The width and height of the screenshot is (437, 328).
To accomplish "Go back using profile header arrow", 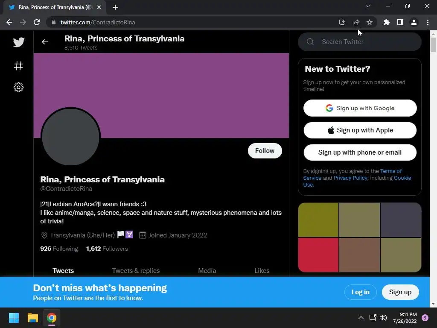I will (45, 42).
